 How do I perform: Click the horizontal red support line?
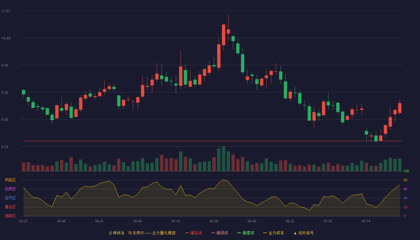[213, 141]
